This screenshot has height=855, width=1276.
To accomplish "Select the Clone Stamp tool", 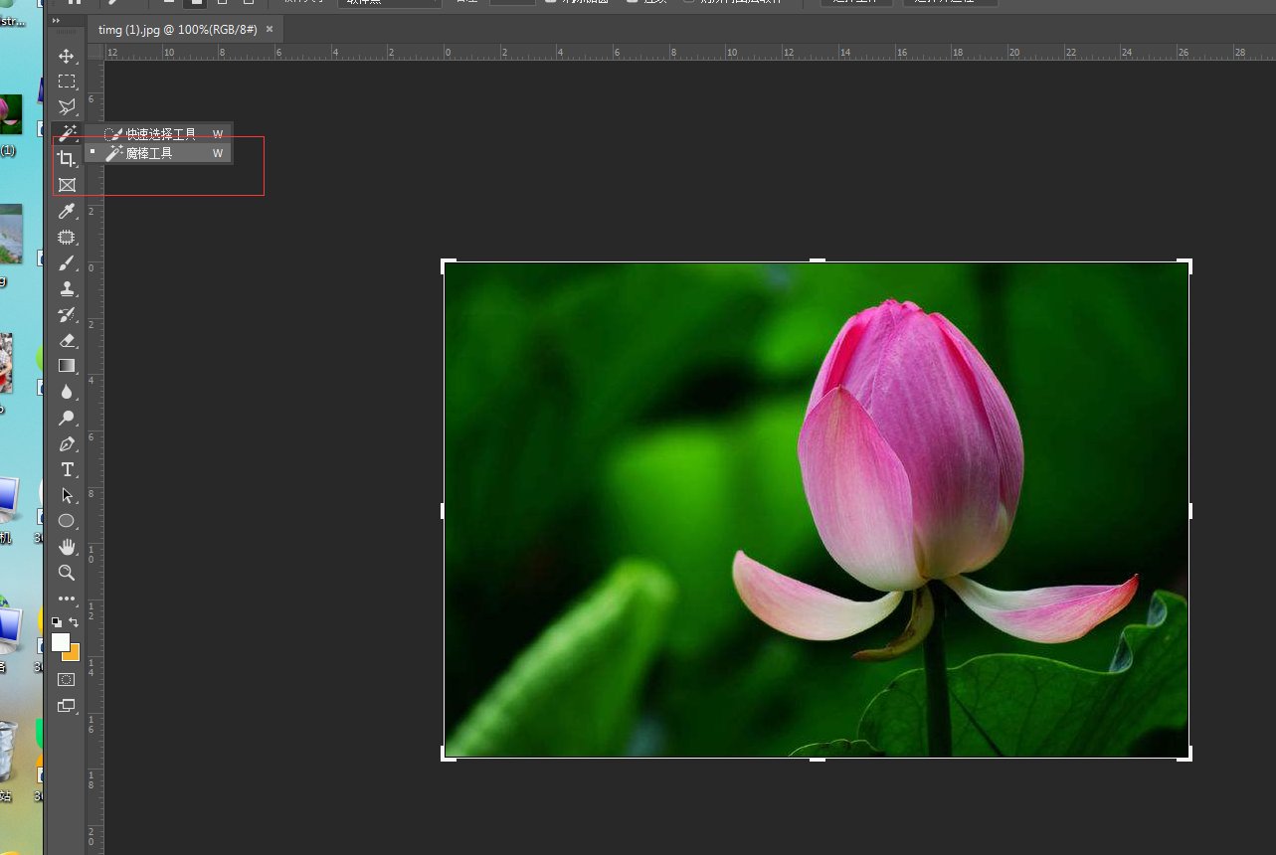I will click(x=67, y=288).
